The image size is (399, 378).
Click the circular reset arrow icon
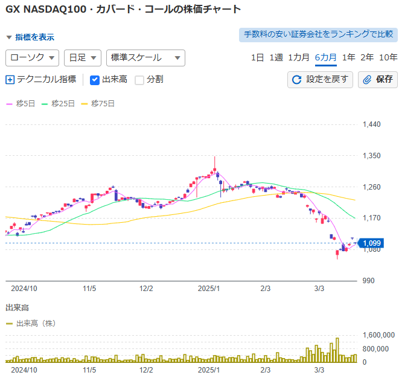(x=296, y=80)
